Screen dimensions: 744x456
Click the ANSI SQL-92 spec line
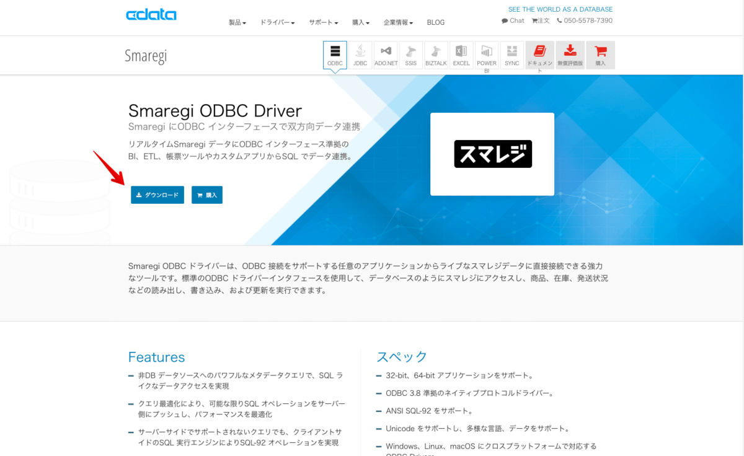point(429,411)
